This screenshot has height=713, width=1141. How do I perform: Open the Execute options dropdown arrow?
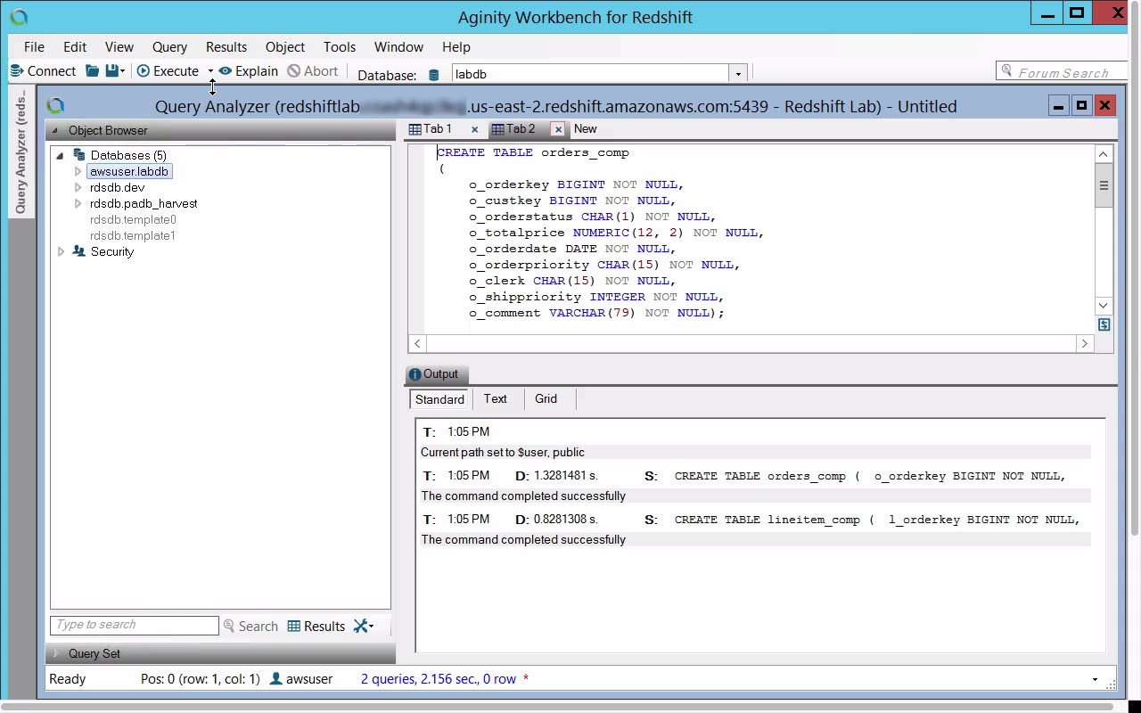point(210,71)
